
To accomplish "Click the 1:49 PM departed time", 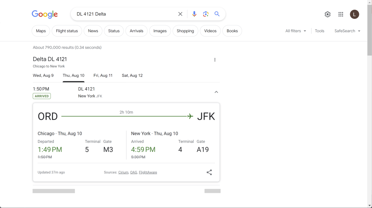I will [x=50, y=149].
